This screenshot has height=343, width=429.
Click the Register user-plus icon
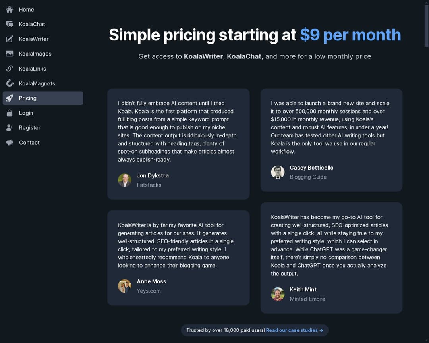point(10,128)
